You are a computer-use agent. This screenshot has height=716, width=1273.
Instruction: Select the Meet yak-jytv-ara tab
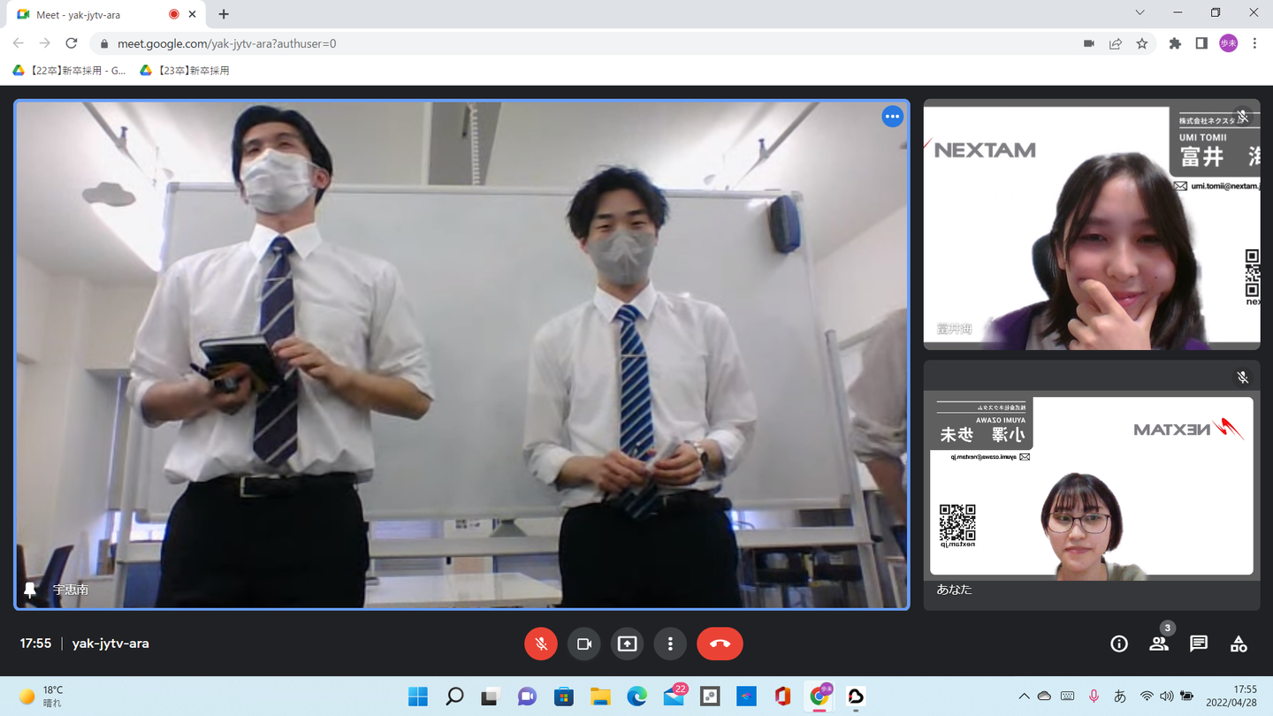(104, 15)
